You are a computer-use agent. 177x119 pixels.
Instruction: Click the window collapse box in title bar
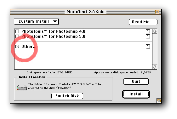157,12
